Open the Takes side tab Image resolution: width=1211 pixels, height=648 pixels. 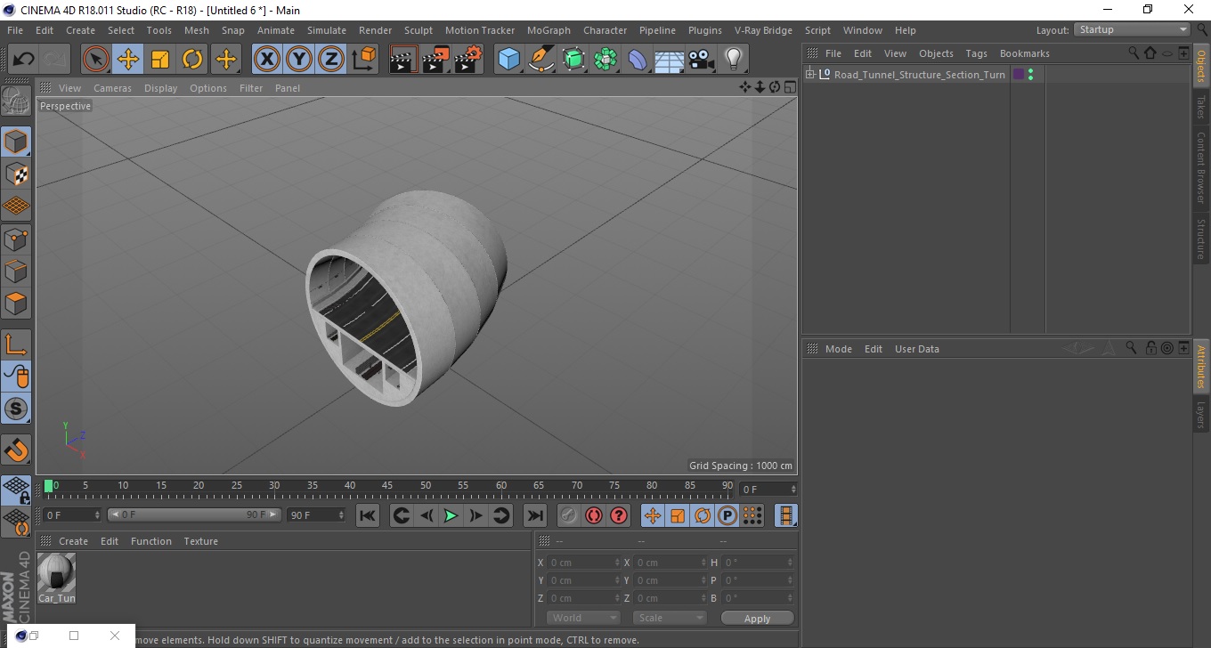tap(1201, 107)
